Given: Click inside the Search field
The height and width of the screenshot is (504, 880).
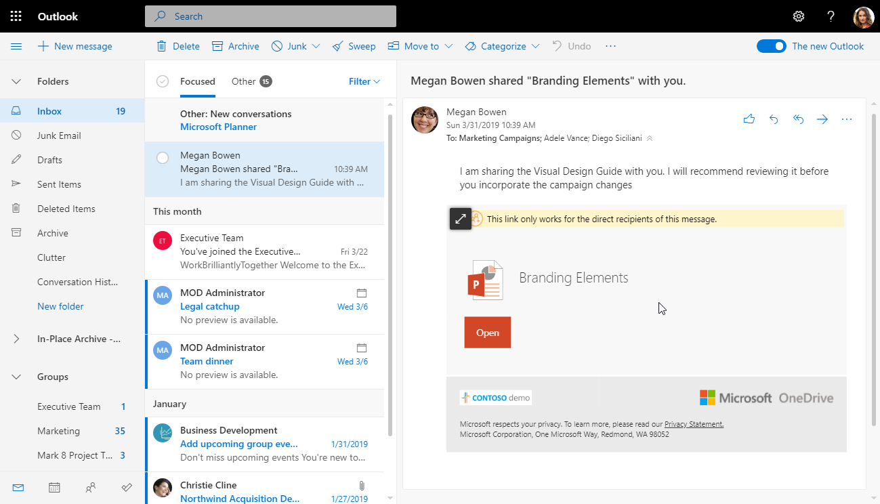Looking at the screenshot, I should 270,16.
